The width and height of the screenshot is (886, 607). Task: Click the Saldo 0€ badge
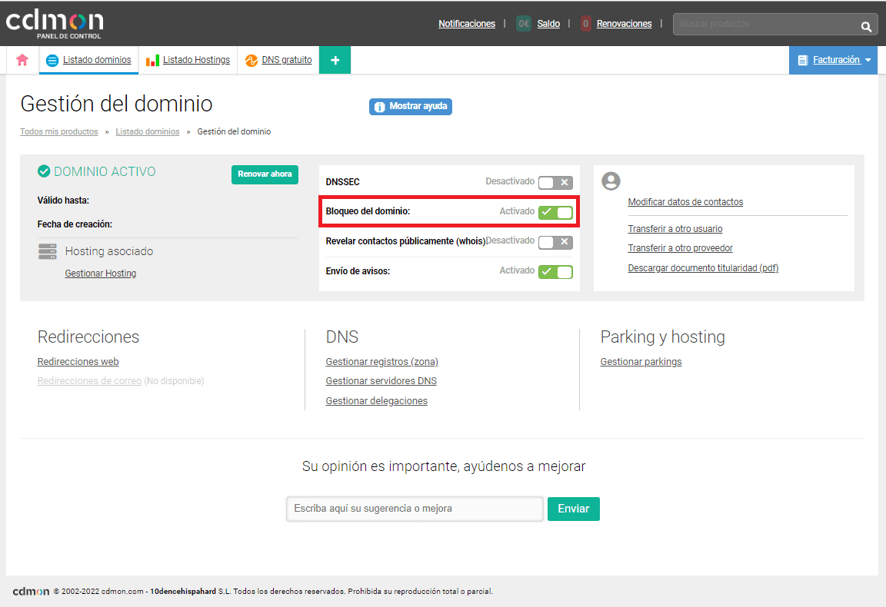coord(524,24)
